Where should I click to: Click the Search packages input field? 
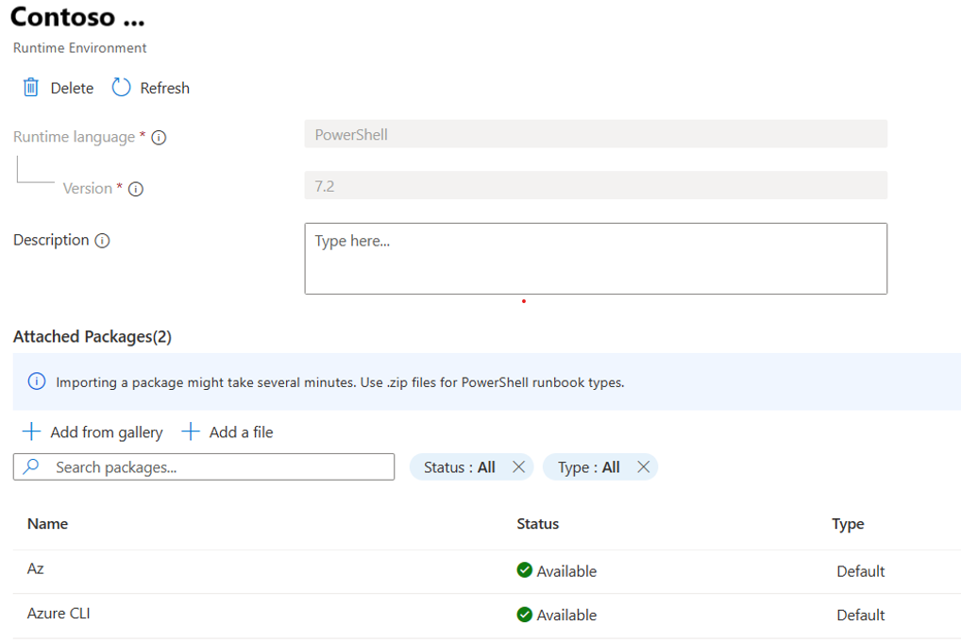click(203, 466)
